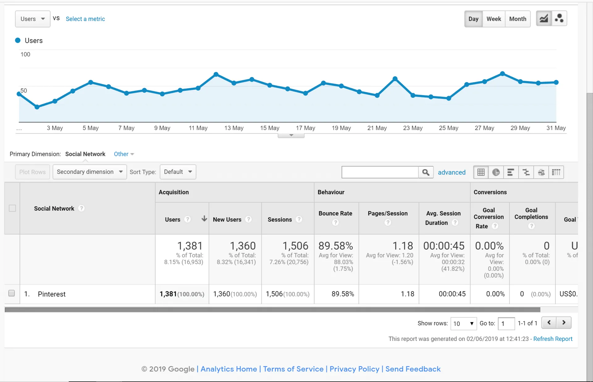Click Refresh Report link
593x382 pixels.
pyautogui.click(x=553, y=339)
